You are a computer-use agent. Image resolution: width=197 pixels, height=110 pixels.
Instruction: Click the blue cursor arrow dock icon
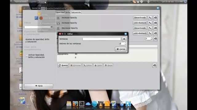pyautogui.click(x=128, y=104)
